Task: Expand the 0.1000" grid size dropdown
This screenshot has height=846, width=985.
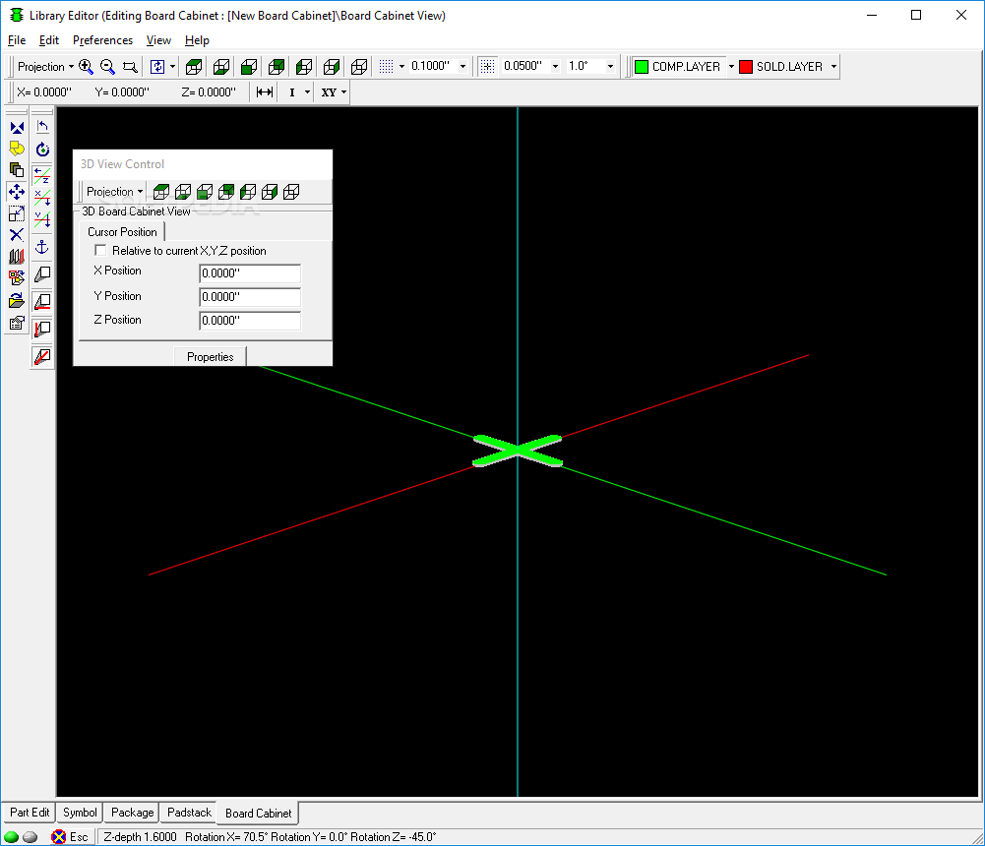Action: pyautogui.click(x=462, y=67)
